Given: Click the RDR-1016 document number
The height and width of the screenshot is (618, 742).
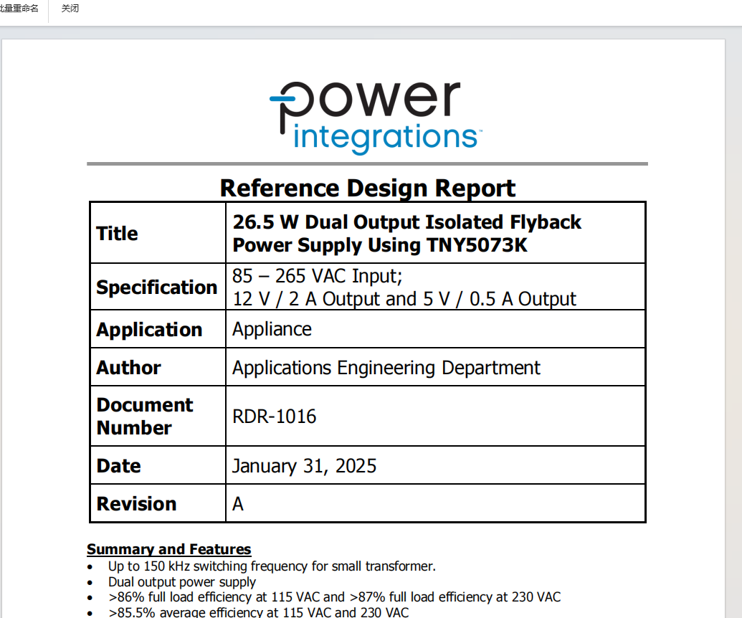Looking at the screenshot, I should 274,417.
